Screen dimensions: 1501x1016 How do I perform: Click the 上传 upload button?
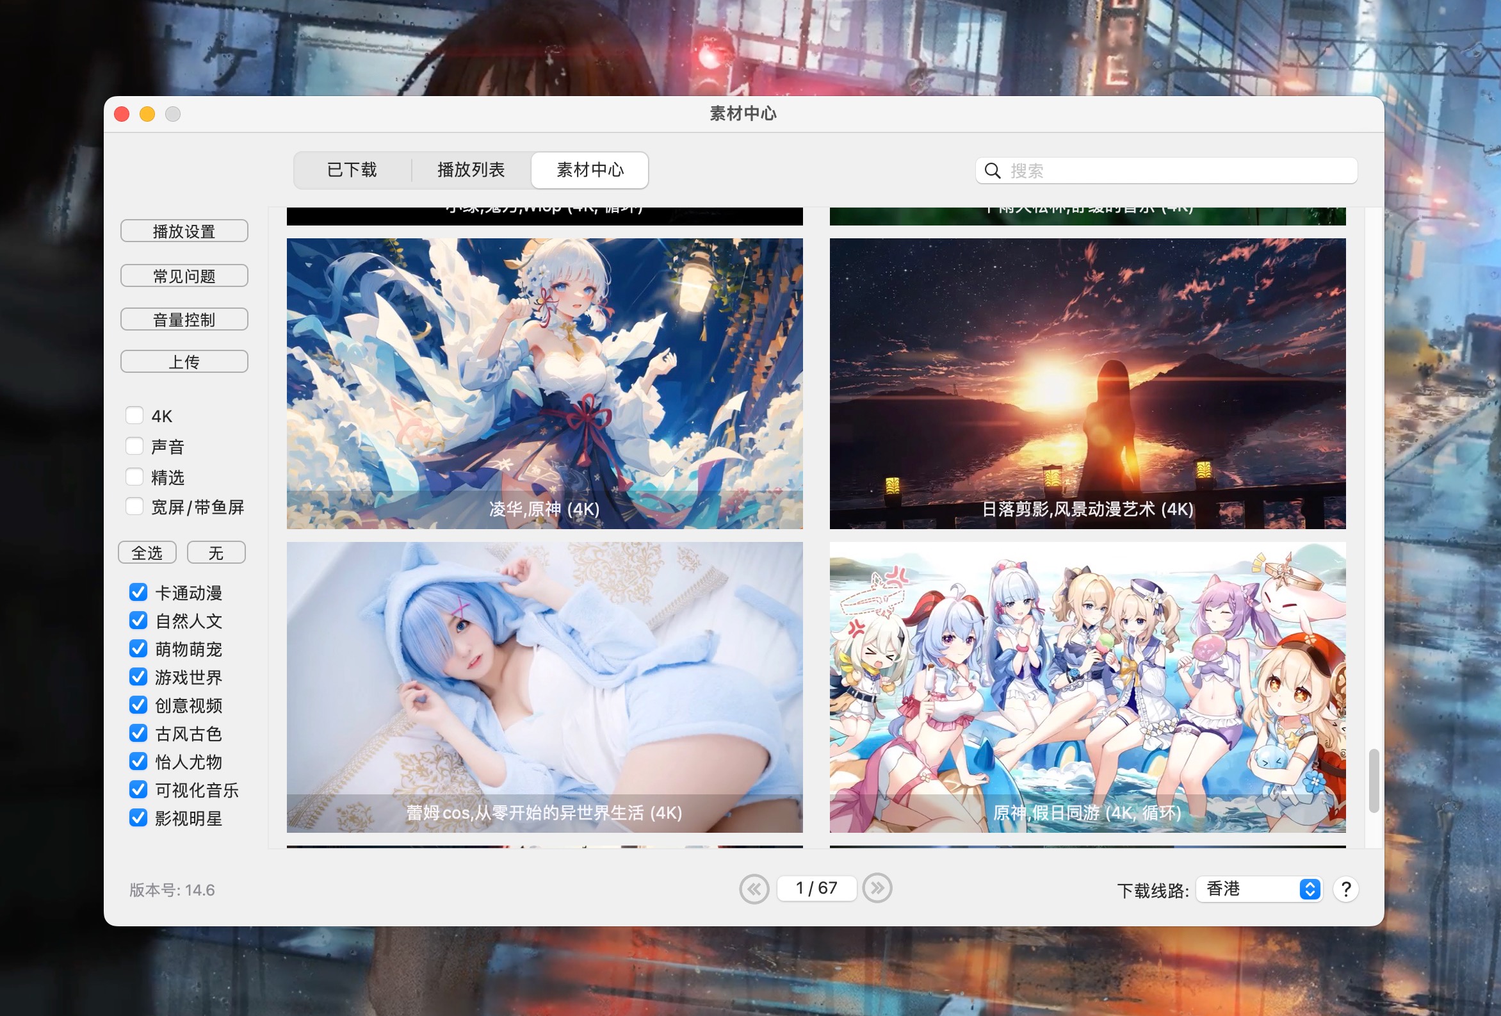pos(184,362)
